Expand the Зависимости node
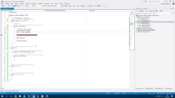 tap(138, 19)
